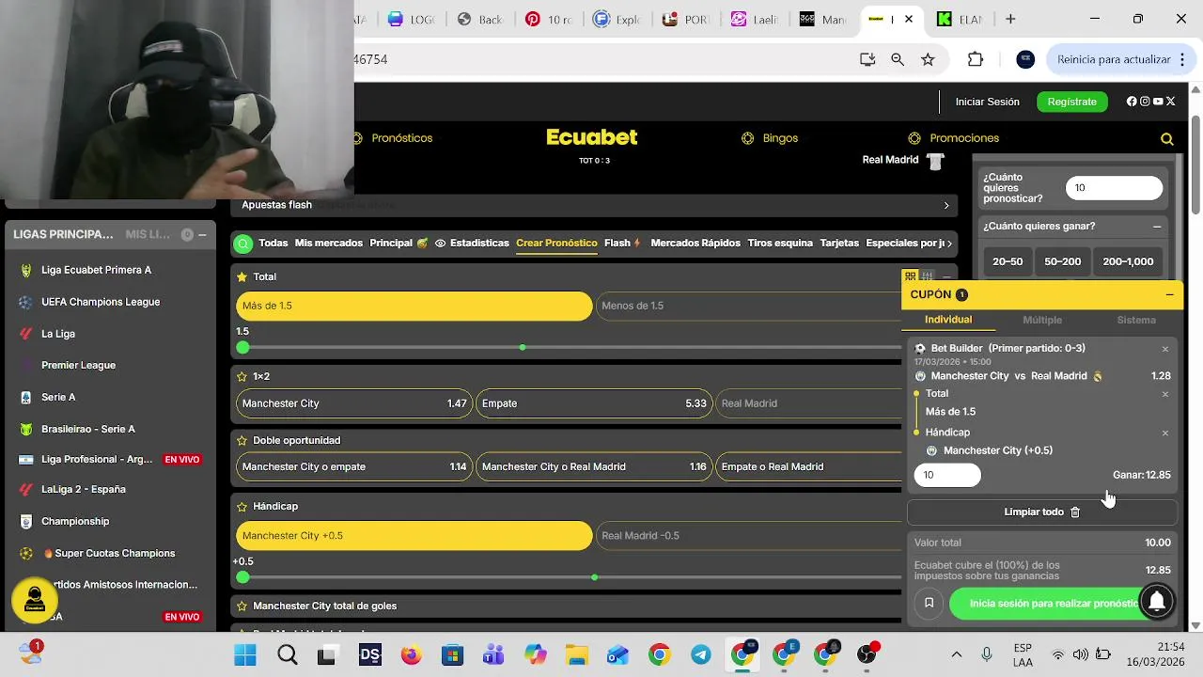Open Estadísticas tab
The image size is (1203, 677).
click(472, 244)
